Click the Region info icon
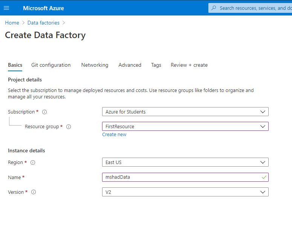 tap(33, 163)
